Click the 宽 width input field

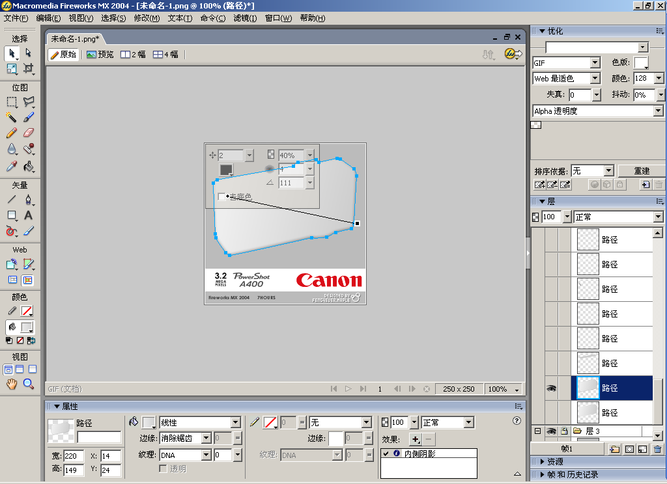[74, 456]
